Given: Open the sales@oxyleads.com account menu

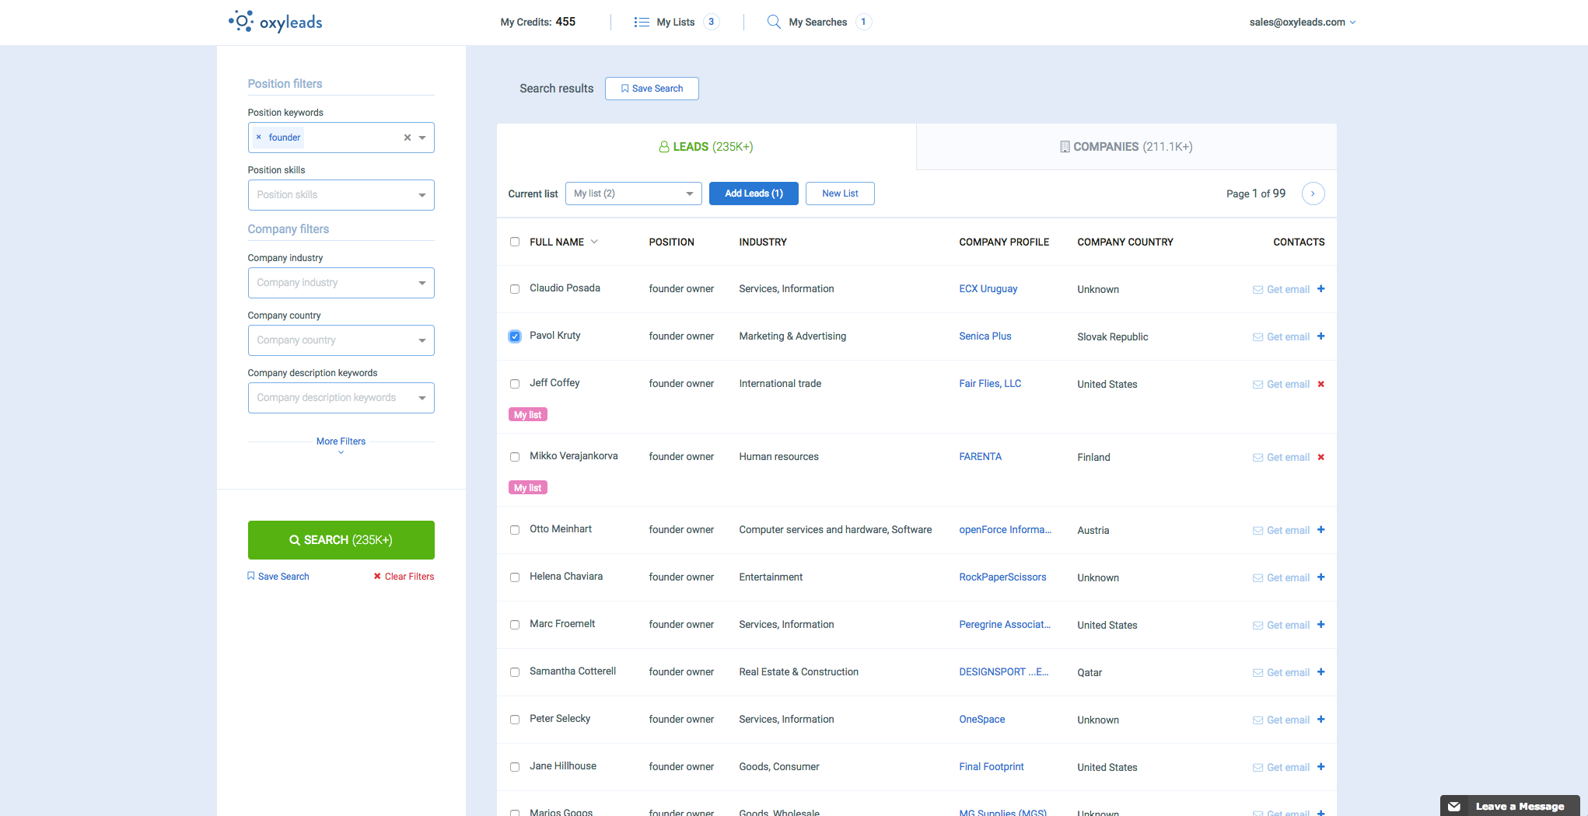Looking at the screenshot, I should click(1303, 22).
